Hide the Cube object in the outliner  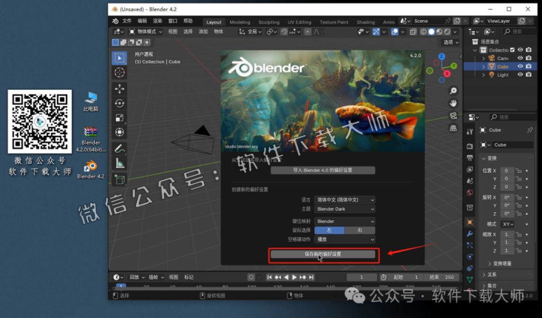point(520,66)
